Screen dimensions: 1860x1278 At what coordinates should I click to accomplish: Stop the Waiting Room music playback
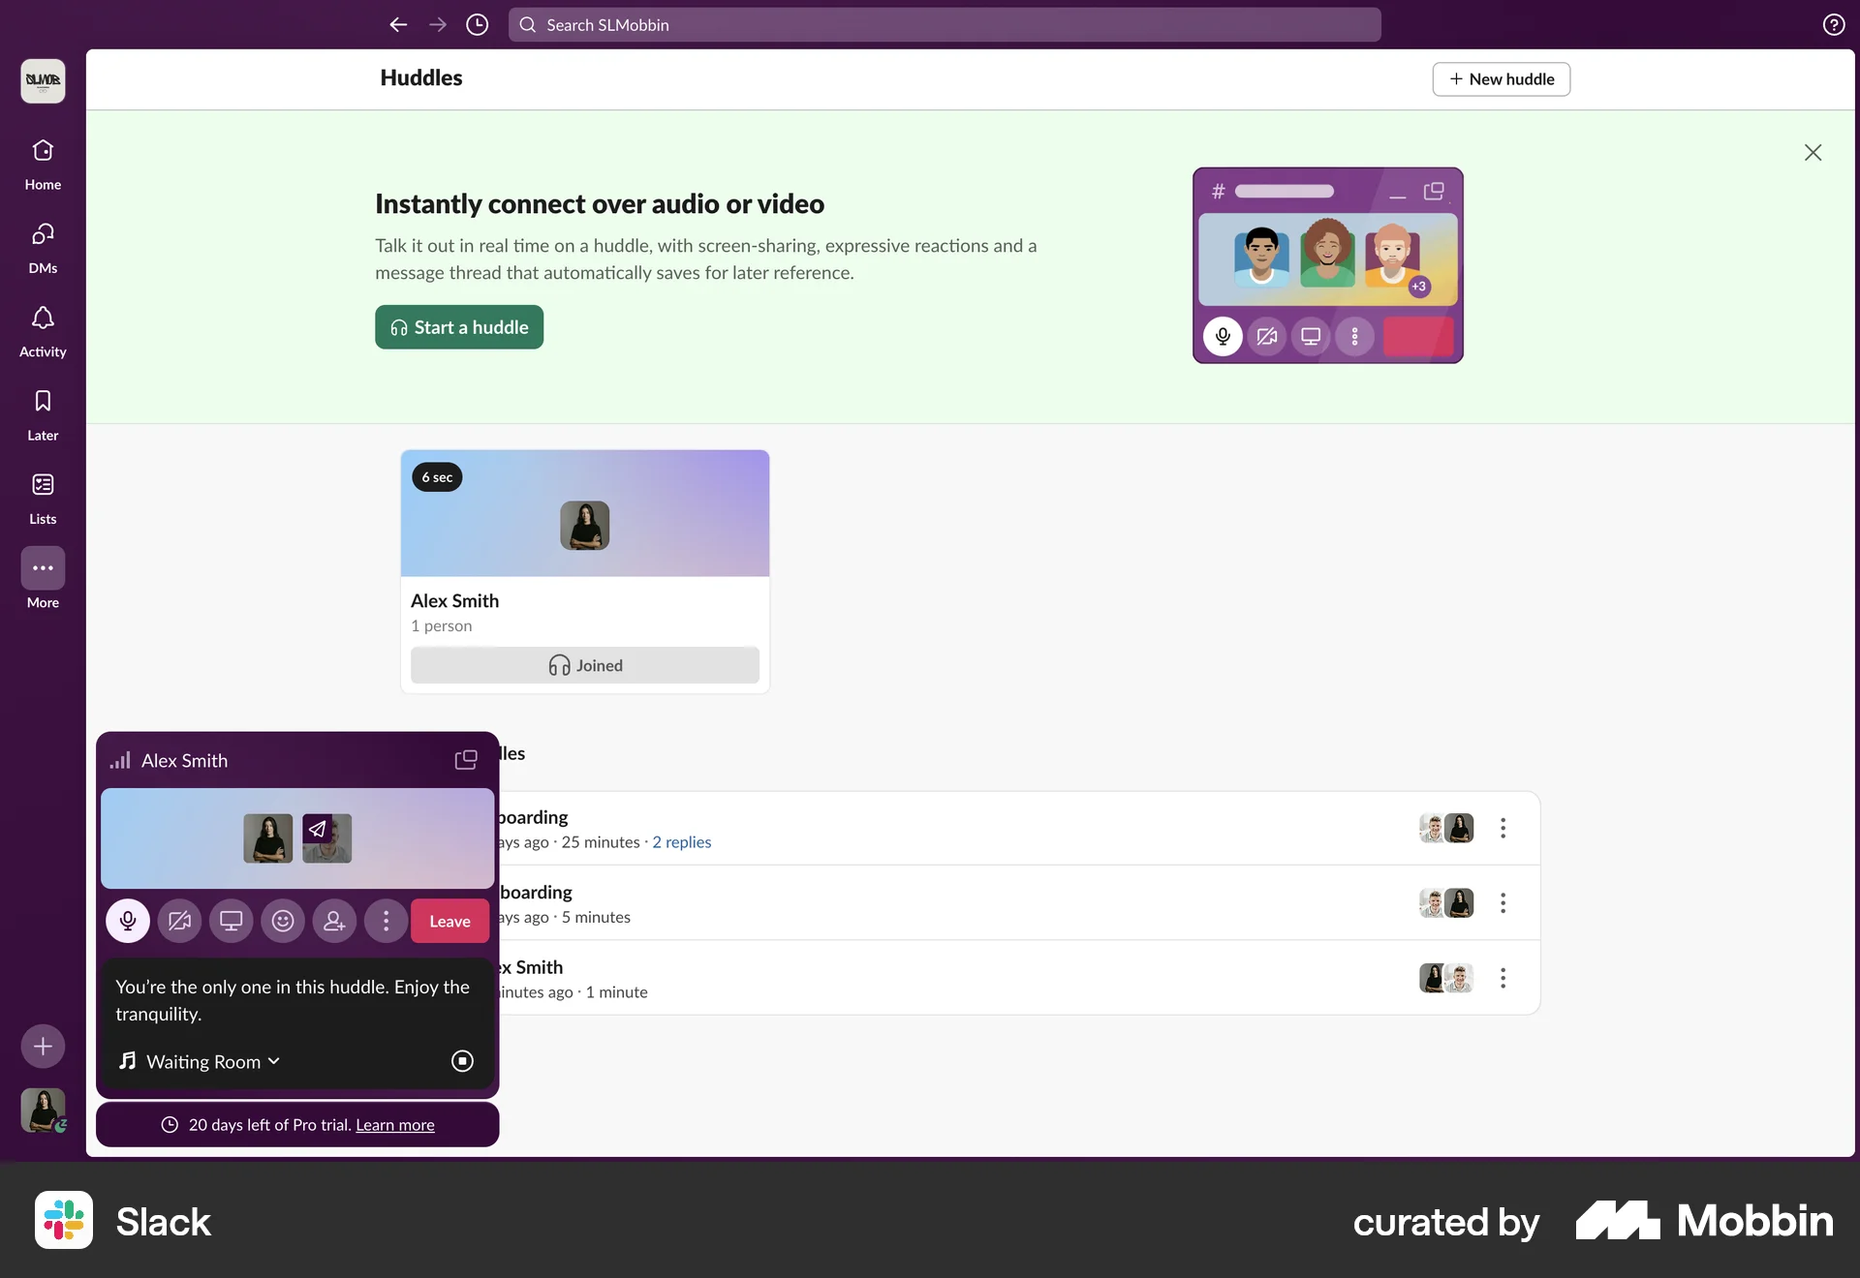pos(462,1061)
